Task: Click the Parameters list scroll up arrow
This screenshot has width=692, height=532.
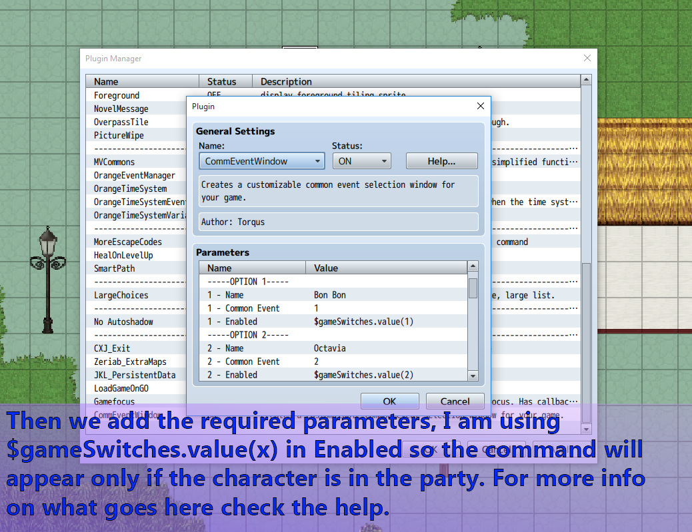Action: click(x=473, y=266)
